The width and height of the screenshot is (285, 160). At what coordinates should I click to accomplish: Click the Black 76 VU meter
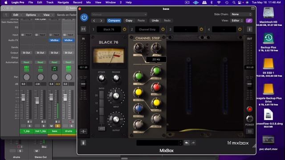(x=109, y=56)
